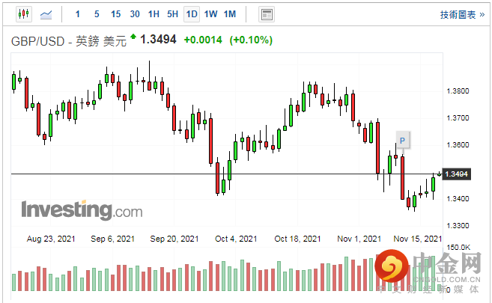Image resolution: width=492 pixels, height=303 pixels.
Task: Set chart to 1M interval
Action: (230, 14)
